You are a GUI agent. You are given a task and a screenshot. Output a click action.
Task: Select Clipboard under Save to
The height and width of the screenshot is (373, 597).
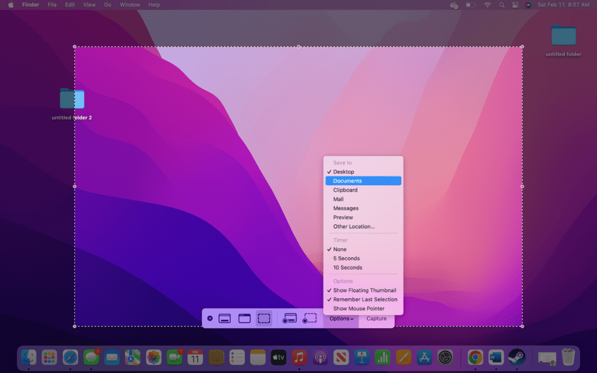point(346,189)
